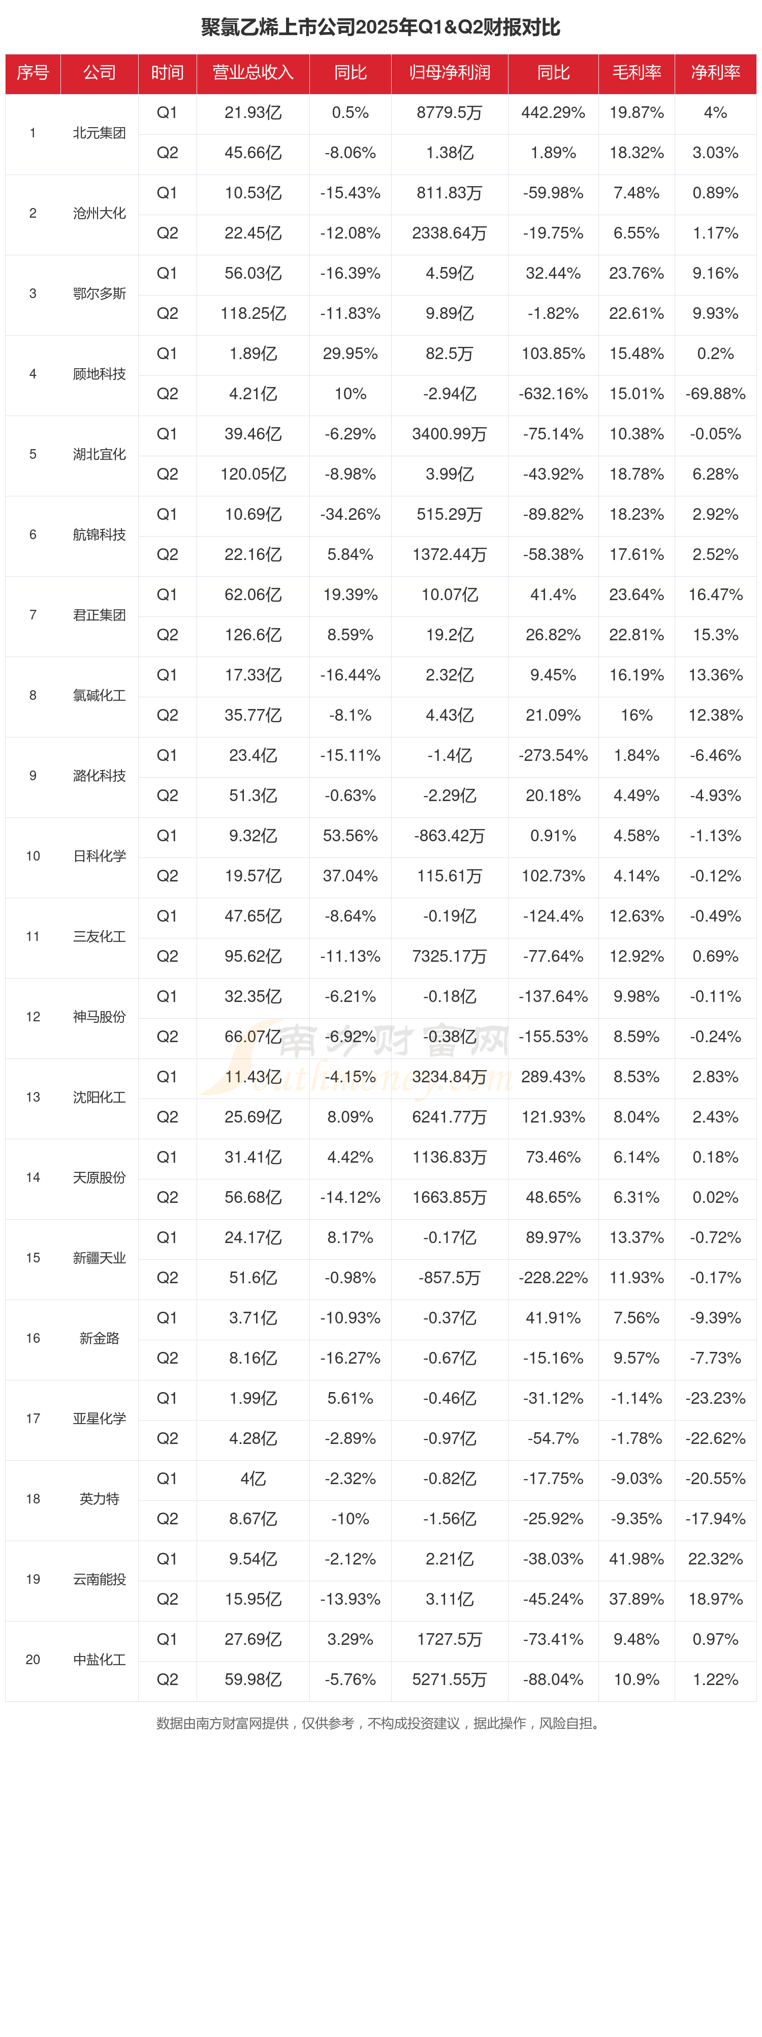The image size is (762, 2037).
Task: Click company name 君正集团
Action: (100, 614)
